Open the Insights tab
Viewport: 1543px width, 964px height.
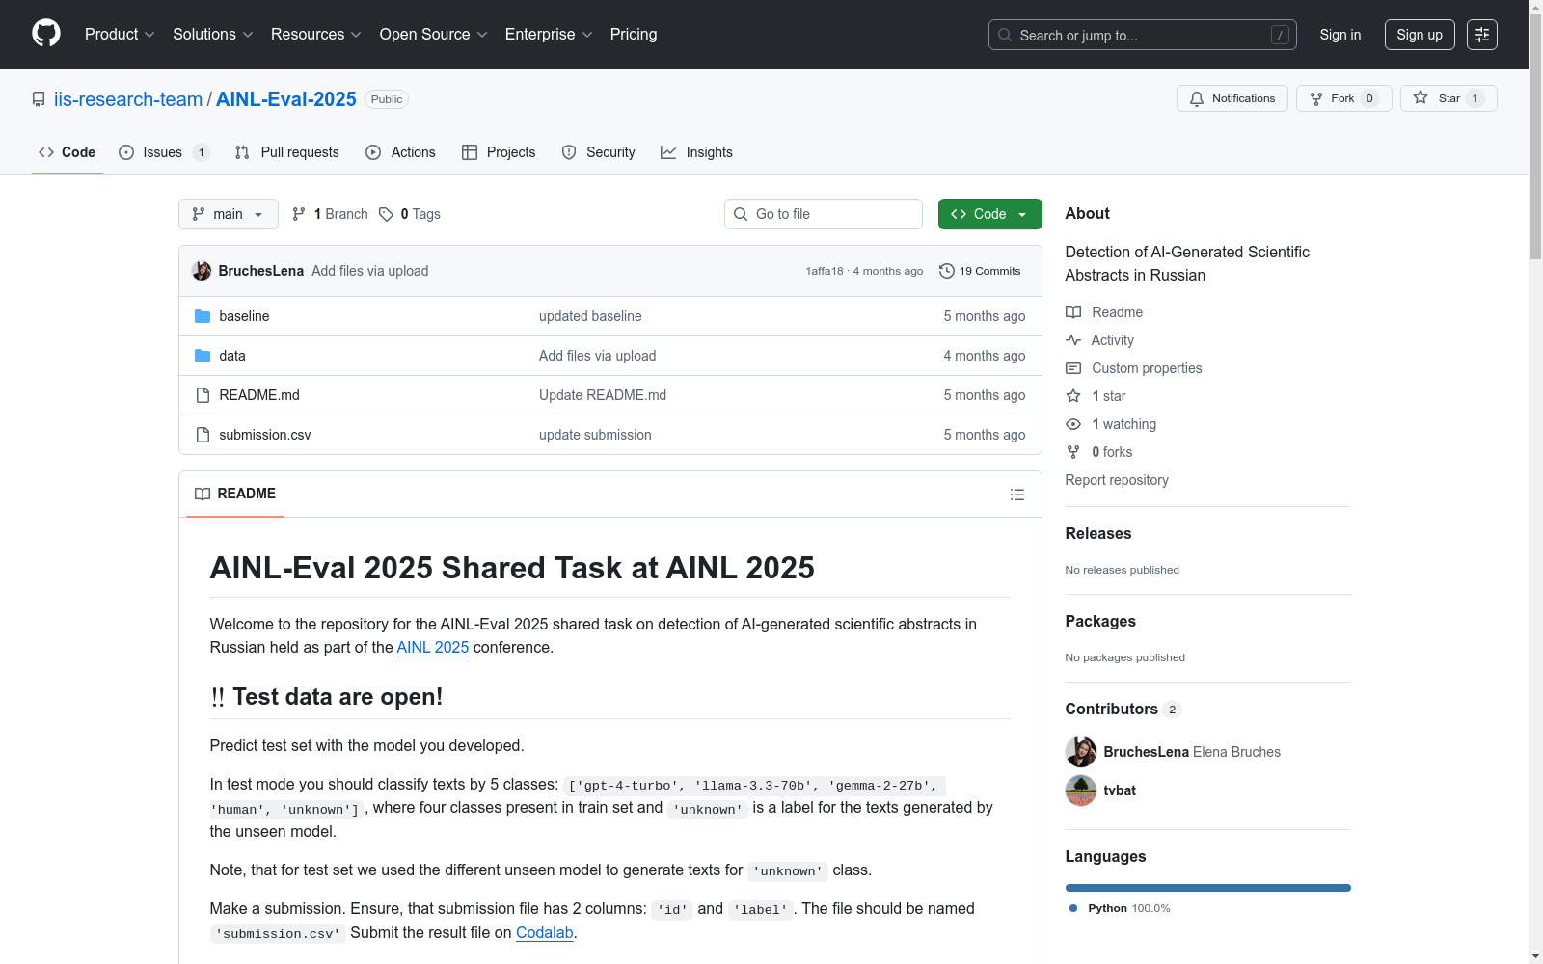[696, 152]
